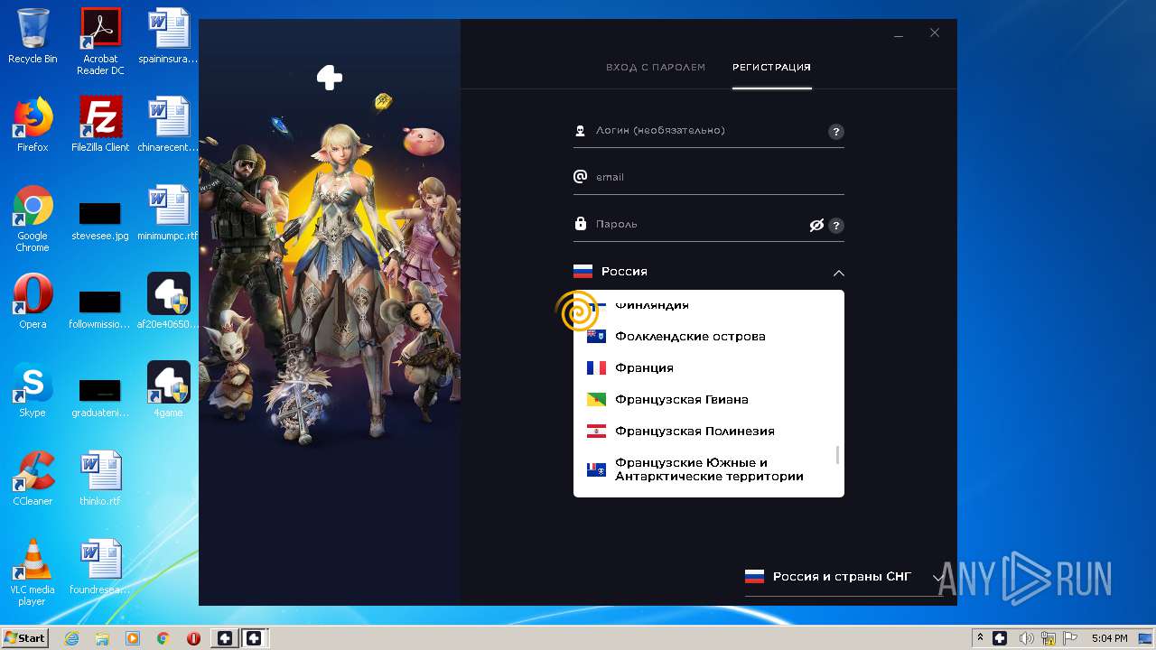Open foundresea document on desktop
This screenshot has width=1156, height=650.
pyautogui.click(x=100, y=566)
